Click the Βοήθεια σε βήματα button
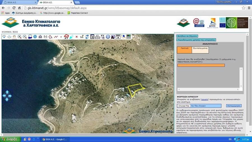The width and height of the screenshot is (252, 142). 187,36
